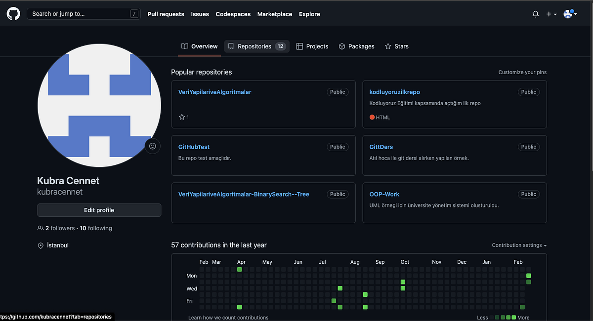Screen dimensions: 593x321
Task: Click the Packages box icon
Action: point(341,46)
